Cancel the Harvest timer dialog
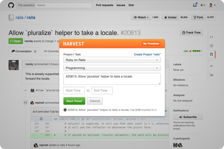Viewport: 224px width, 149px height. click(95, 101)
